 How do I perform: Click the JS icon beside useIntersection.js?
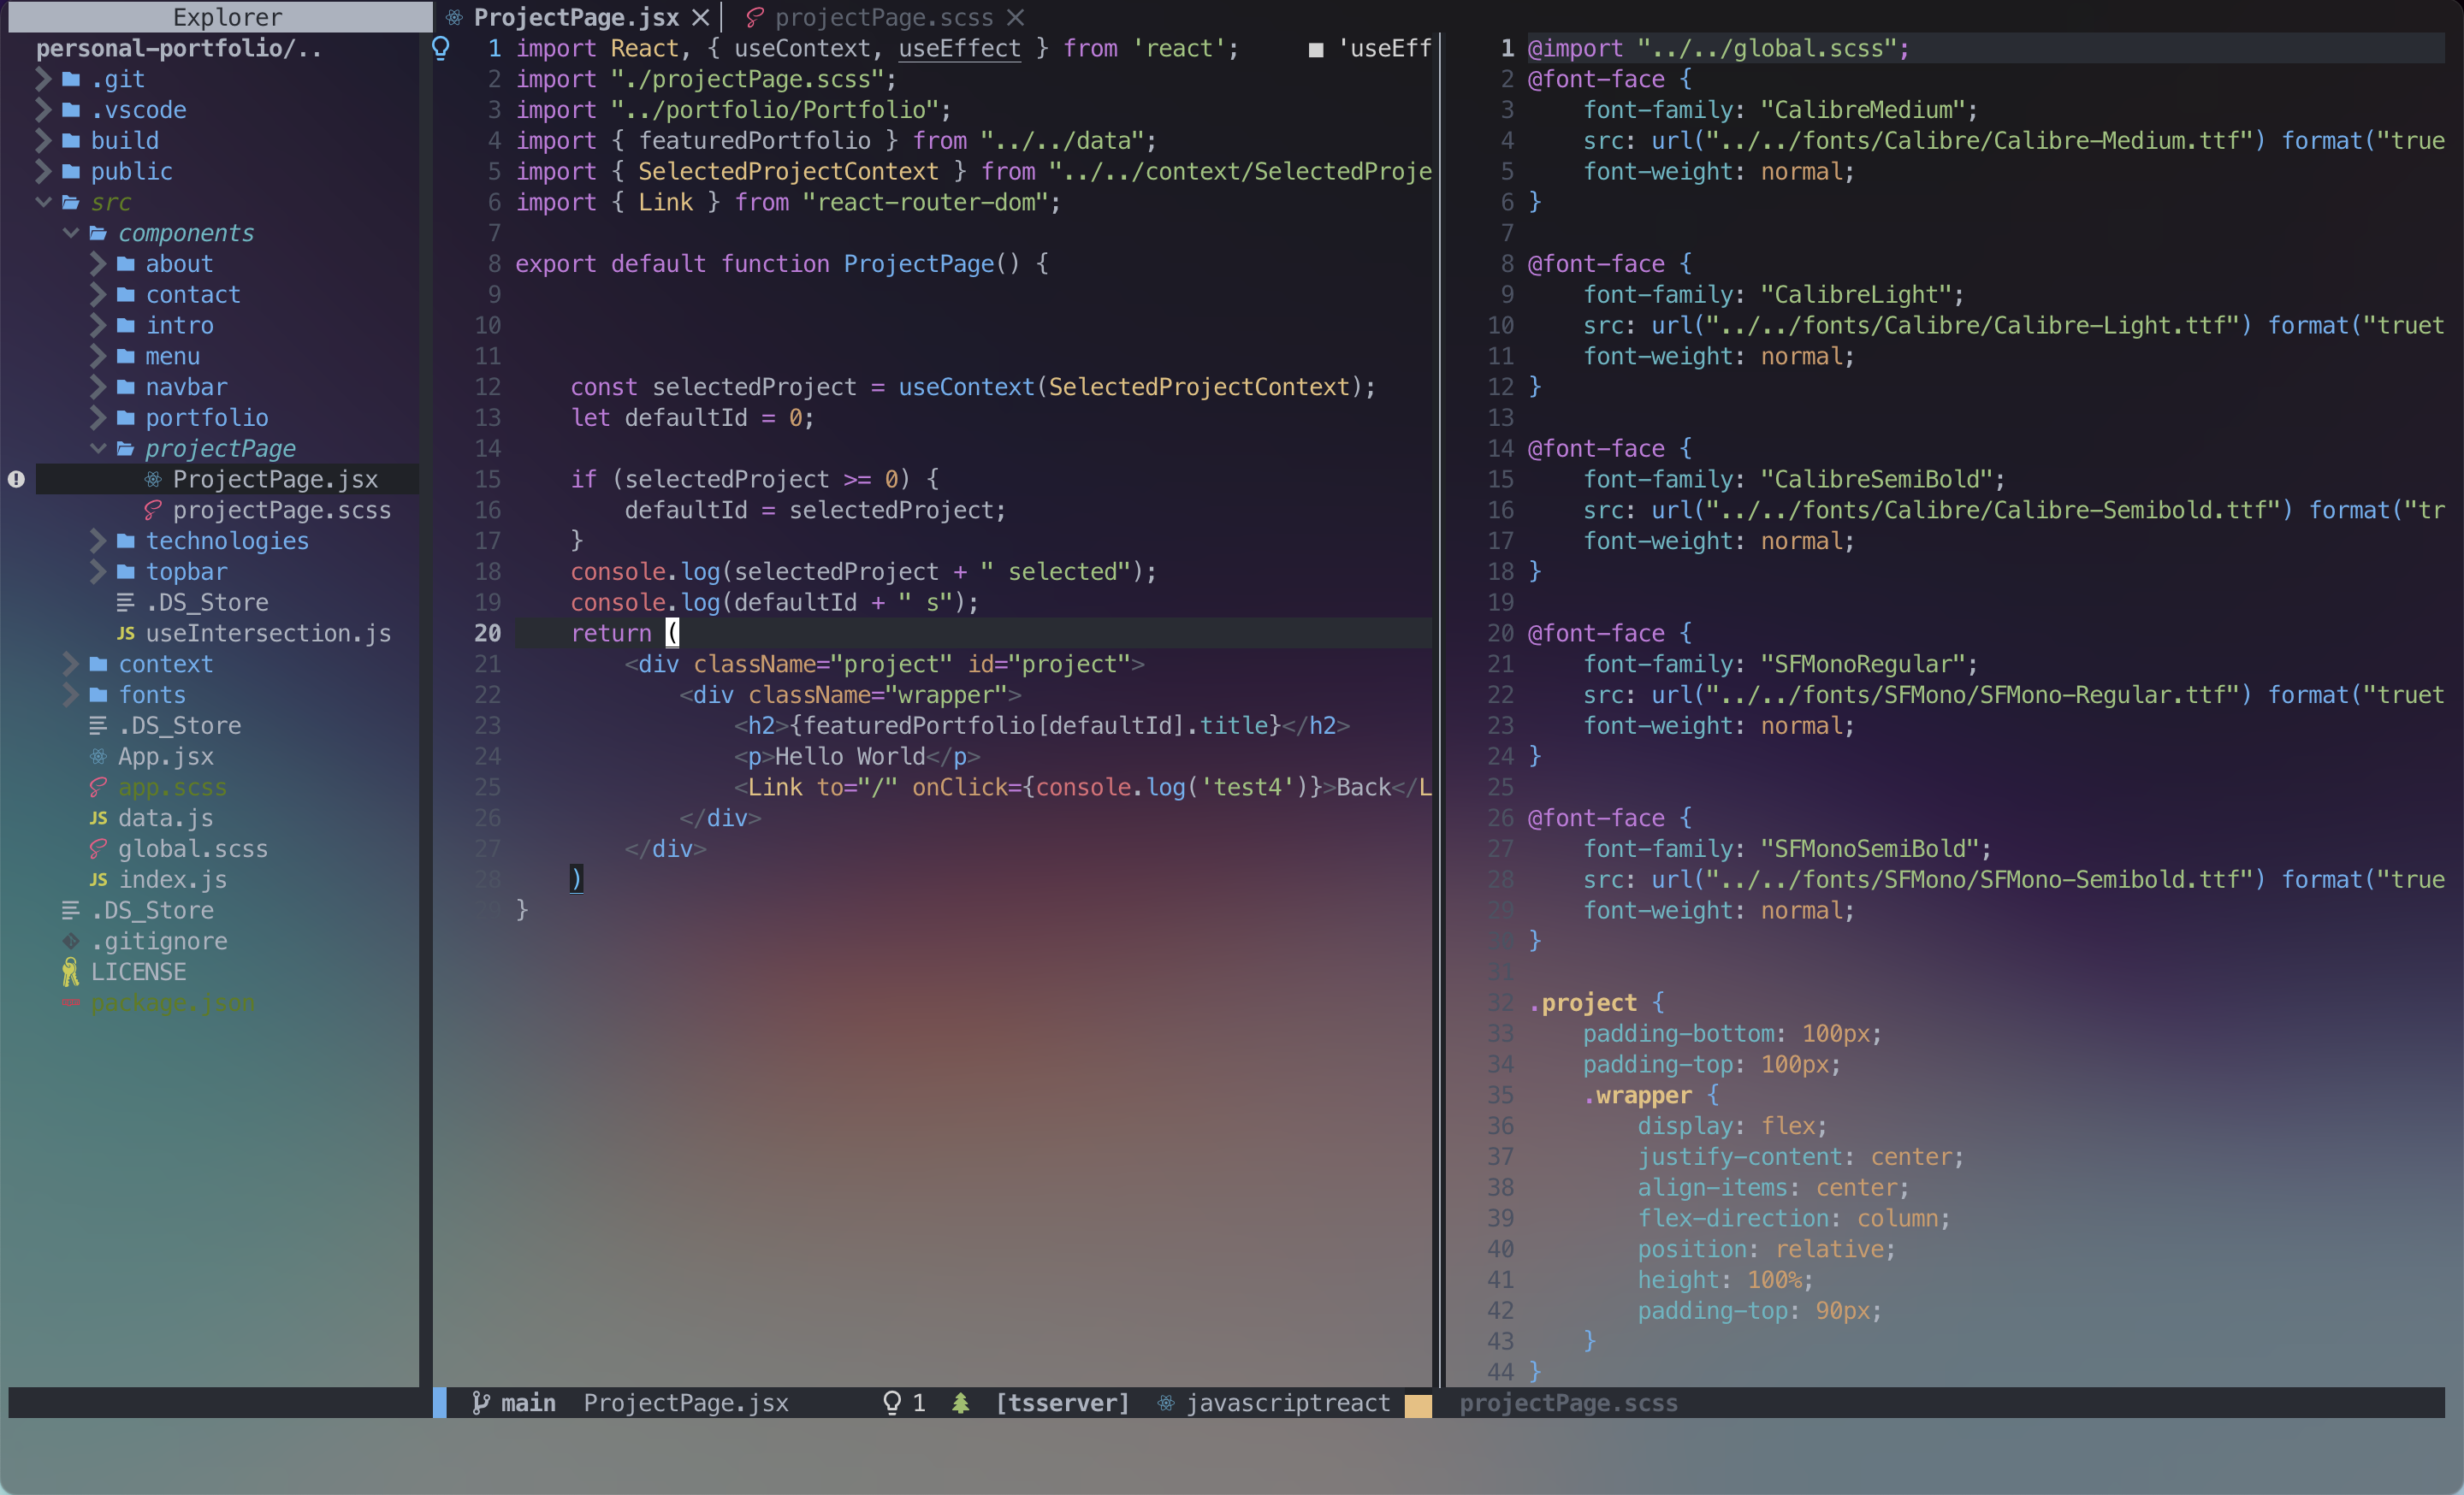pyautogui.click(x=125, y=634)
